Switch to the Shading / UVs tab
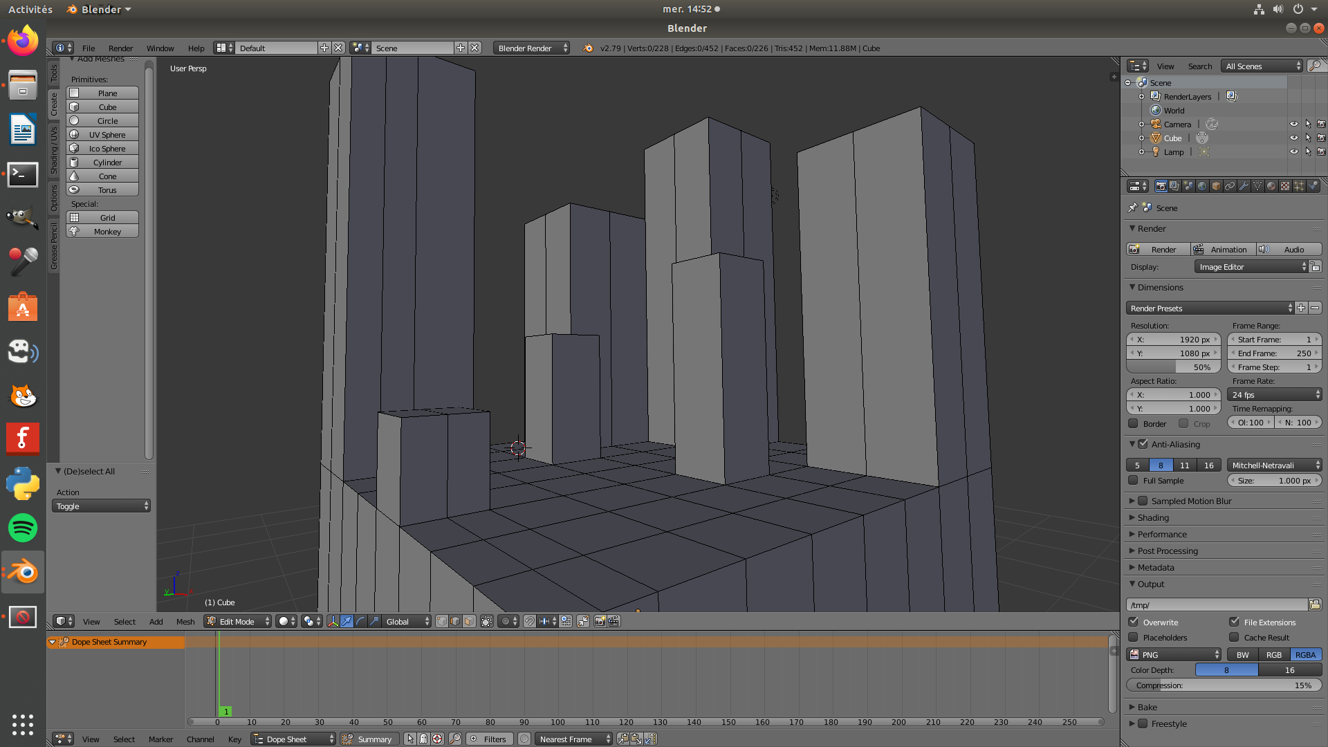This screenshot has height=747, width=1328. coord(54,150)
